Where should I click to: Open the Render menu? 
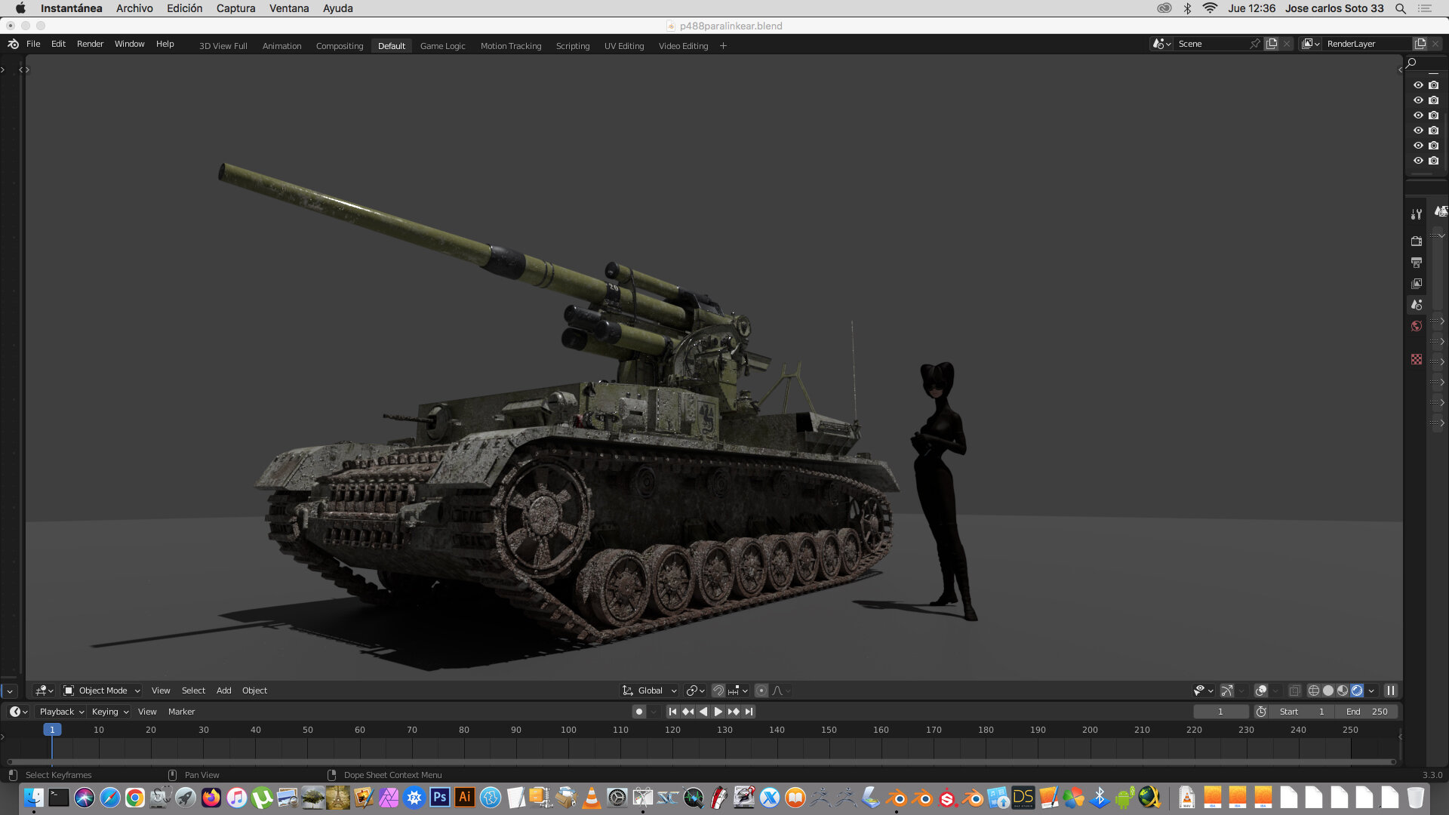[90, 44]
